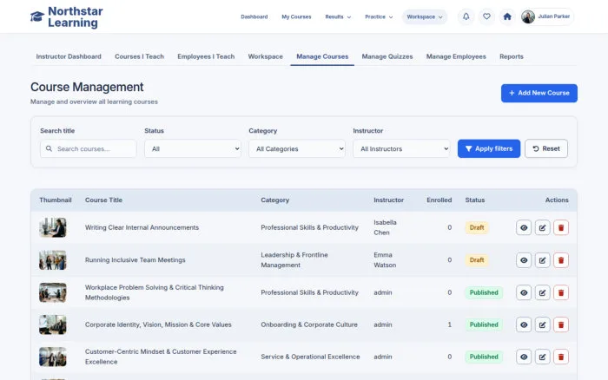
Task: Click Add New Course button
Action: (x=539, y=94)
